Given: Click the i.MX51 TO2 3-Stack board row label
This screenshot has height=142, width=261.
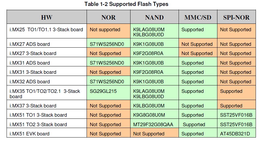Looking at the screenshot, I should point(38,124).
